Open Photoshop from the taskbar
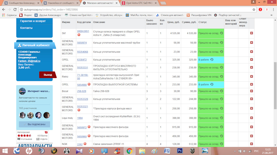 [180, 151]
